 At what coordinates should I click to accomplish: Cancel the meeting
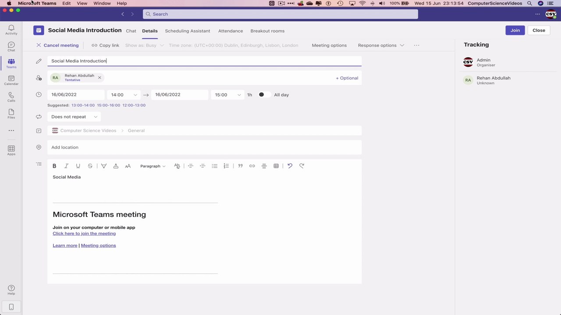[x=57, y=45]
